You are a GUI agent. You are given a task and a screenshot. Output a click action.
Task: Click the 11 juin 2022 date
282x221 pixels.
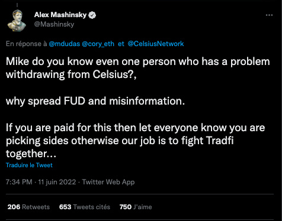click(57, 182)
